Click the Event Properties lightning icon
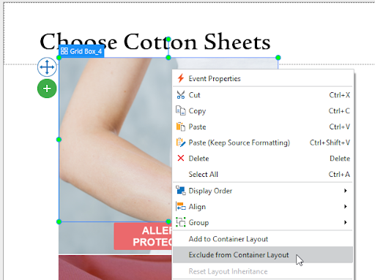This screenshot has height=280, width=375. pyautogui.click(x=181, y=78)
